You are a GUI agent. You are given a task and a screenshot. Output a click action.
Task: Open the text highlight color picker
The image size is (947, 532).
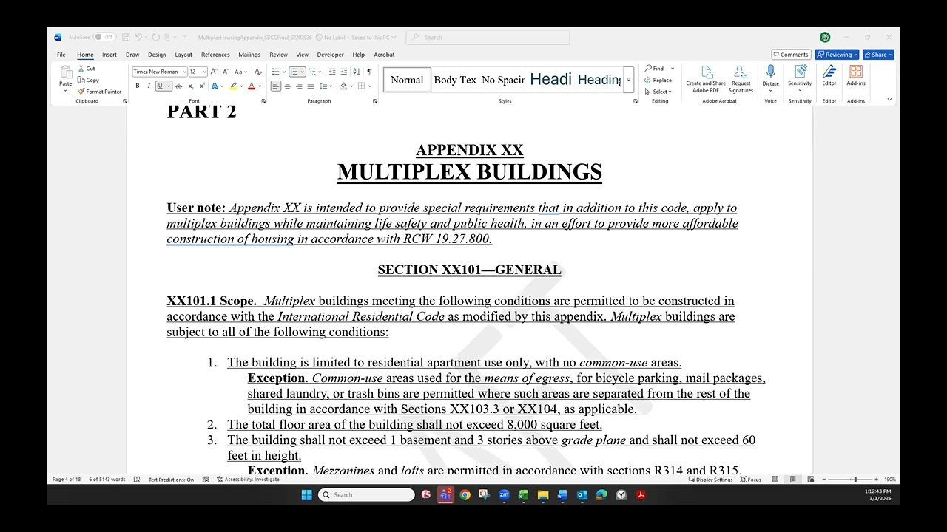243,86
